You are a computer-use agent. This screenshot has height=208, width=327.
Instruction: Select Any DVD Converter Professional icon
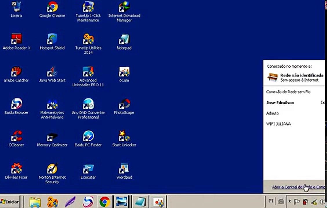click(88, 109)
